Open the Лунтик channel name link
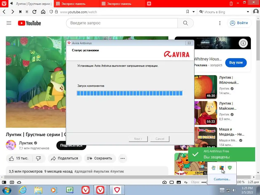The height and width of the screenshot is (195, 260). [26, 143]
